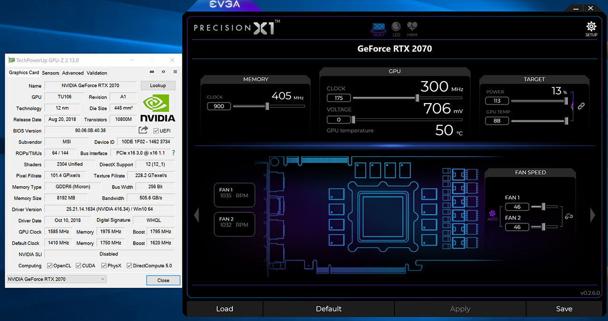Go to previous panel with left arrow
608x321 pixels.
click(196, 215)
